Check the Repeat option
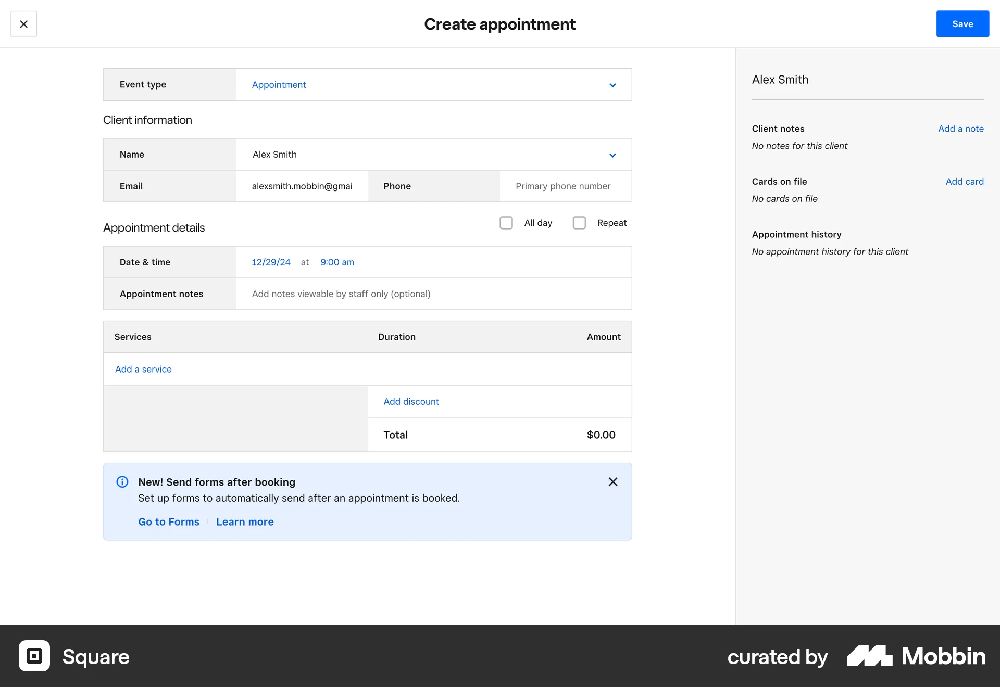This screenshot has width=1000, height=687. tap(579, 222)
